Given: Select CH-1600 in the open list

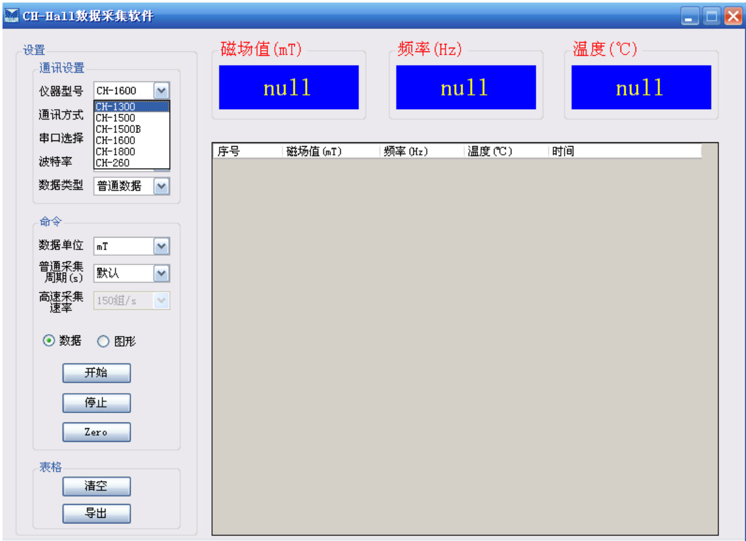Looking at the screenshot, I should coord(132,140).
